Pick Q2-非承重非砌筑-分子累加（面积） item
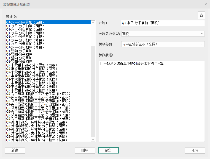This screenshot has width=210, height=159. point(32,65)
